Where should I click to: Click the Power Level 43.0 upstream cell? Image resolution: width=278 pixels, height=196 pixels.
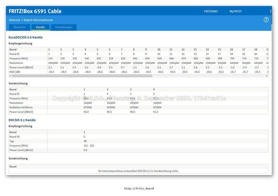(86, 112)
